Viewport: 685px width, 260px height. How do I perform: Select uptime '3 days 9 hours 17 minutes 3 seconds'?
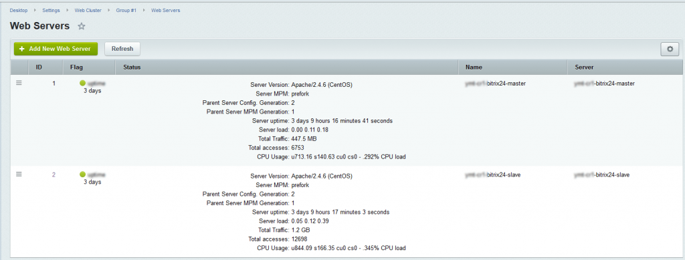click(x=340, y=213)
